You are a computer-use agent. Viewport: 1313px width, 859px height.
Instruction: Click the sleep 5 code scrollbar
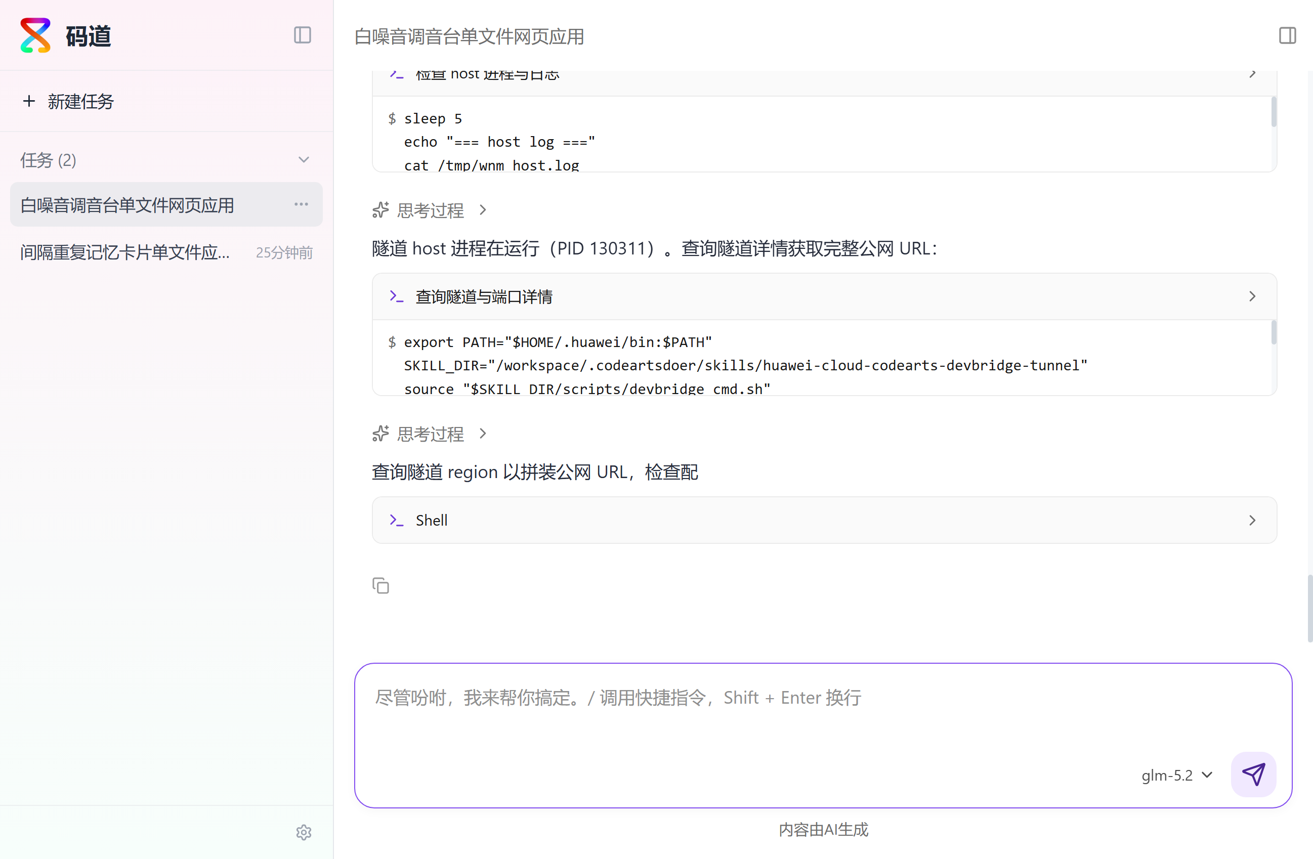pos(1273,112)
